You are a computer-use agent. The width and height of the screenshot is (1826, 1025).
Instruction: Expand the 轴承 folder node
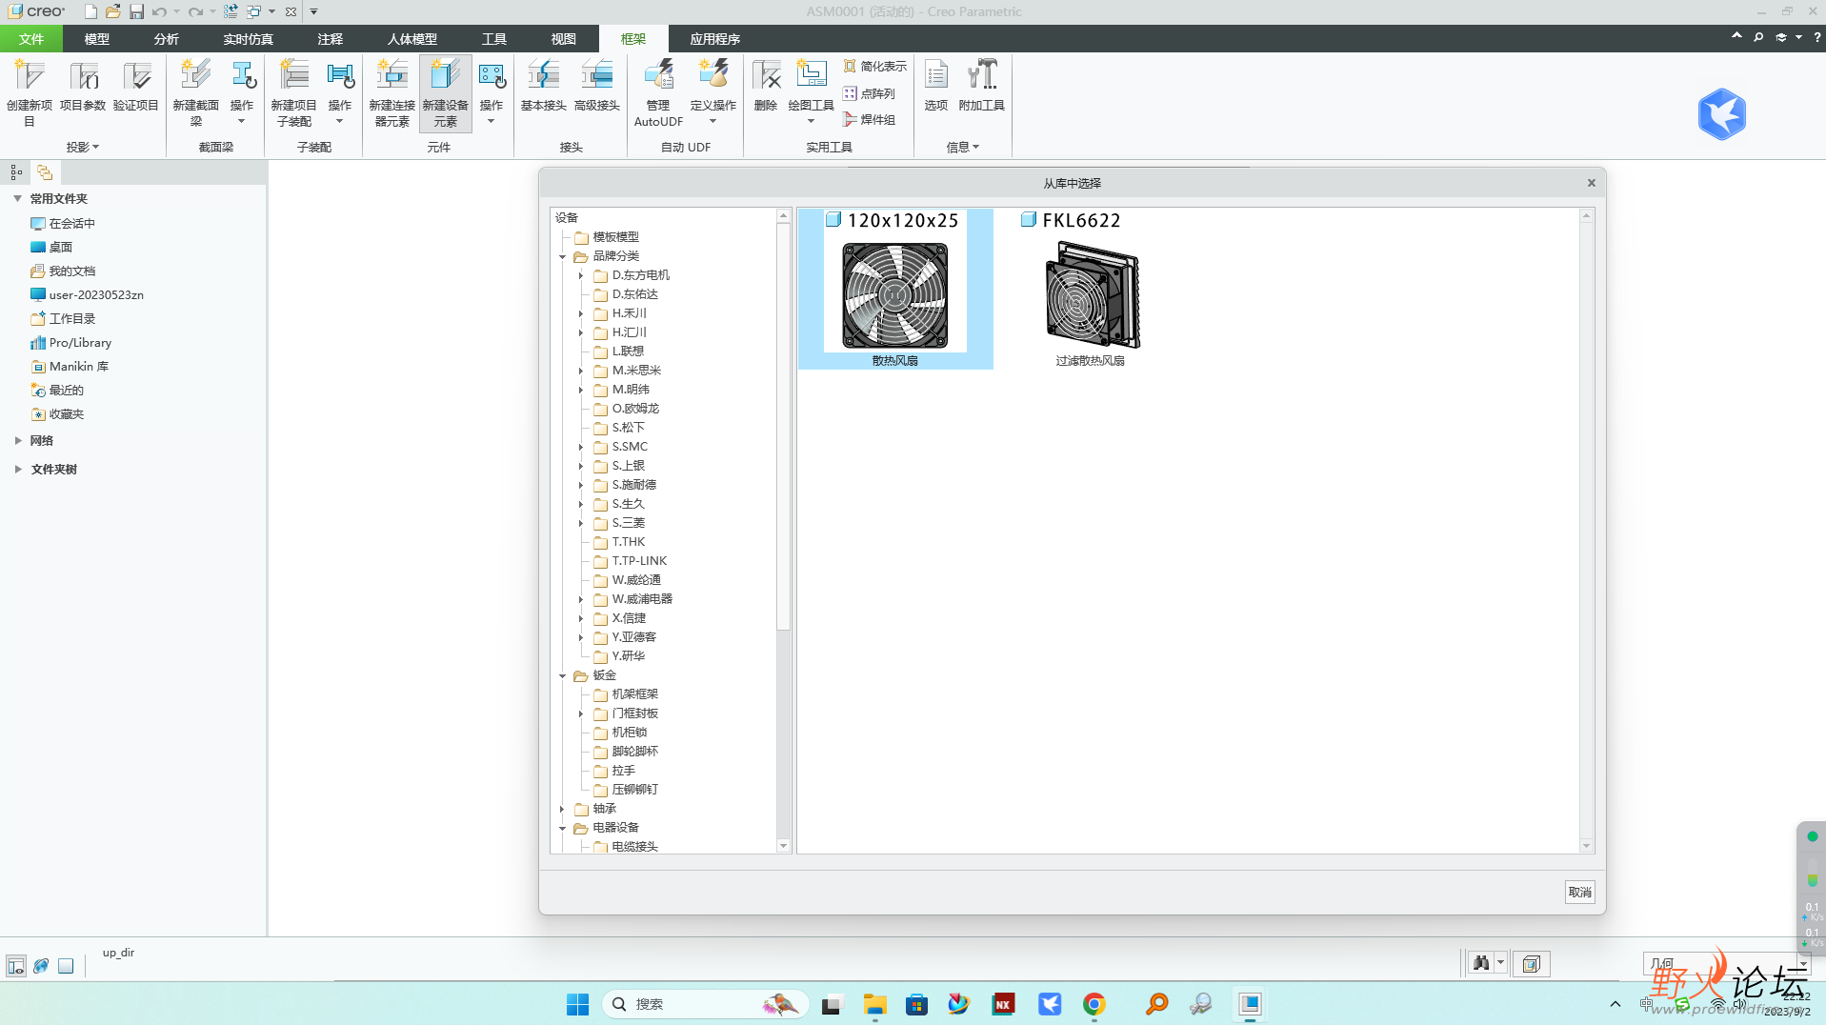pyautogui.click(x=562, y=809)
